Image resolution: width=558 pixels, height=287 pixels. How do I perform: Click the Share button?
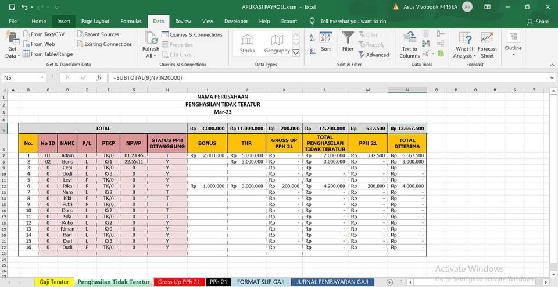(x=538, y=22)
